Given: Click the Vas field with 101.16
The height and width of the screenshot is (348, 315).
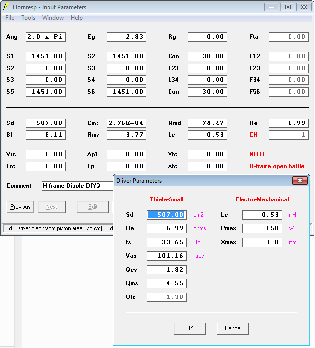Looking at the screenshot, I should pos(167,256).
